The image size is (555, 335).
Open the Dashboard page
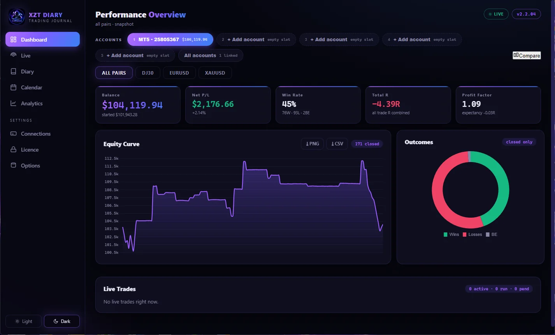42,39
